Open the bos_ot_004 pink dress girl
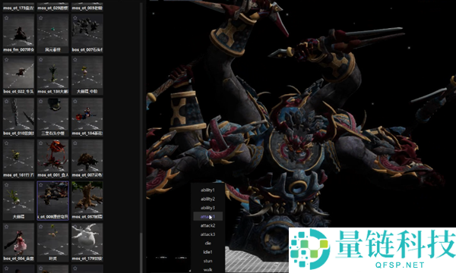Image resolution: width=456 pixels, height=273 pixels. [x=18, y=242]
